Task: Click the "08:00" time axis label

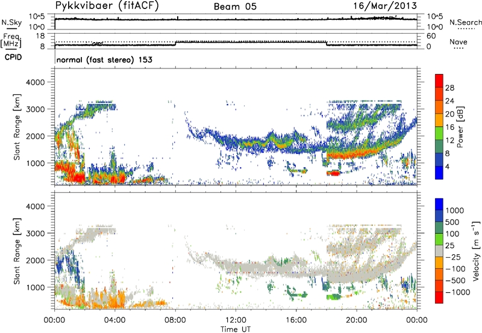Action: click(175, 320)
